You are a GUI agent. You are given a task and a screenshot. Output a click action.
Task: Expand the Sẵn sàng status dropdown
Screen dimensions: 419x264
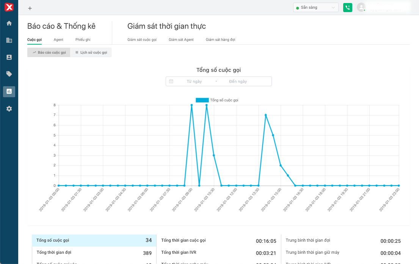pos(315,8)
